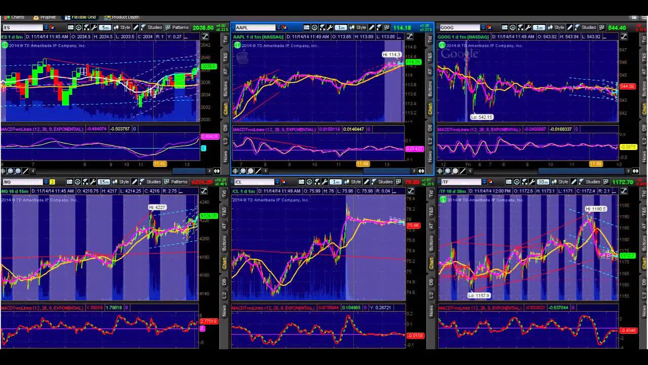Open Studies on the /CL chart
This screenshot has width=648, height=365.
(x=382, y=182)
